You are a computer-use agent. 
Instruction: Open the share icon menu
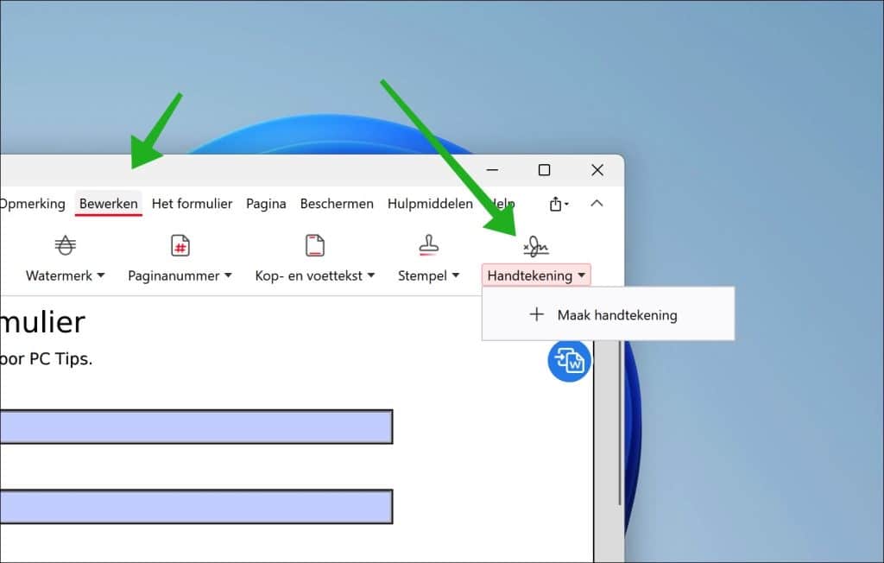(559, 204)
